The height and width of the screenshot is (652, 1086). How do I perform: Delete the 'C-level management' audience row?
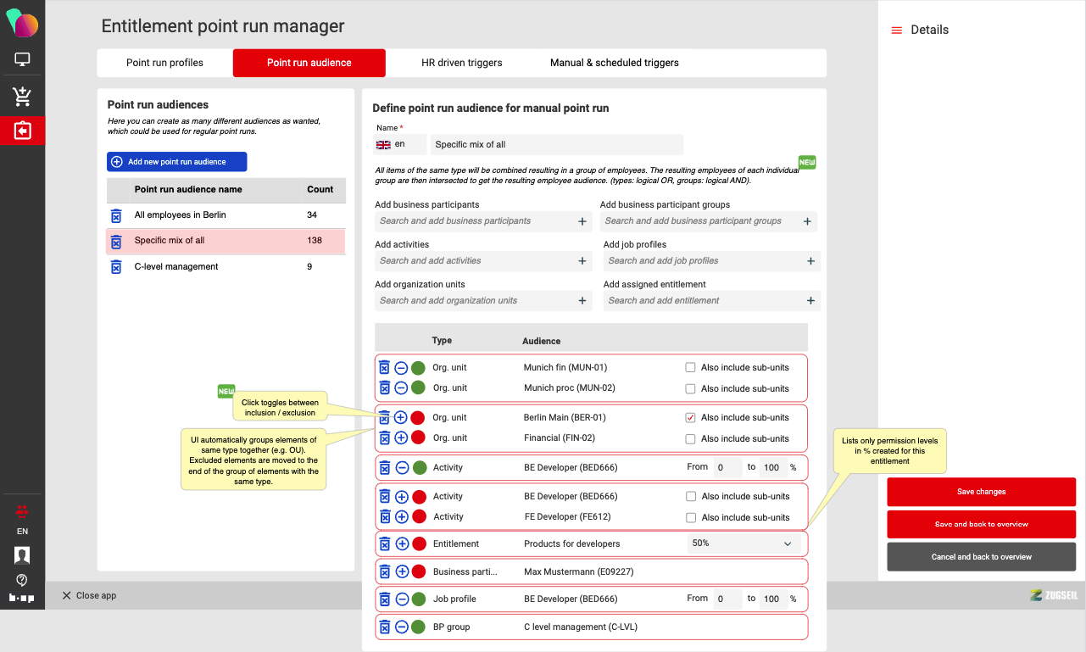click(116, 267)
